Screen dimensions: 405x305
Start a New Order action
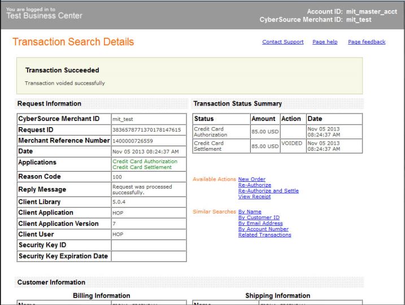point(251,179)
